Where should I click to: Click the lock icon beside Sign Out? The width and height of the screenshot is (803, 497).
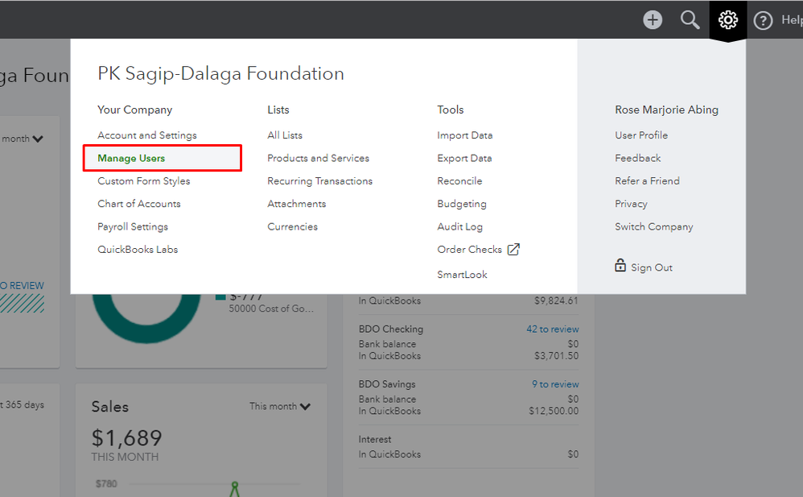[x=620, y=266]
